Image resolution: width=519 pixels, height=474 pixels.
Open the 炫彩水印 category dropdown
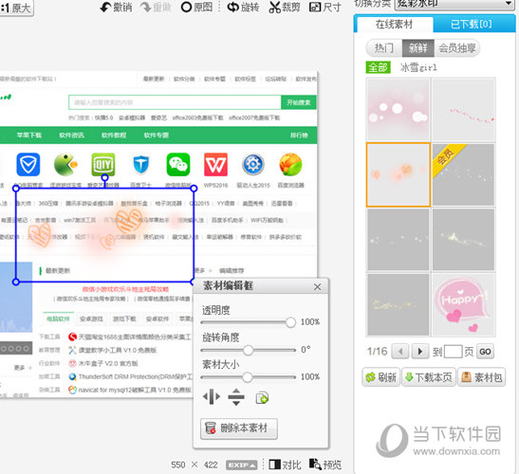click(454, 4)
